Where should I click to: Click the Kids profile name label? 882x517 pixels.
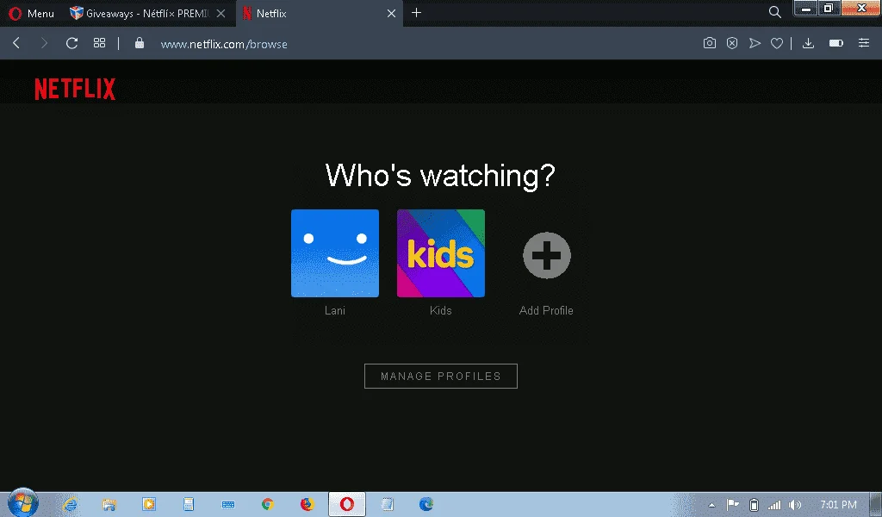[440, 310]
